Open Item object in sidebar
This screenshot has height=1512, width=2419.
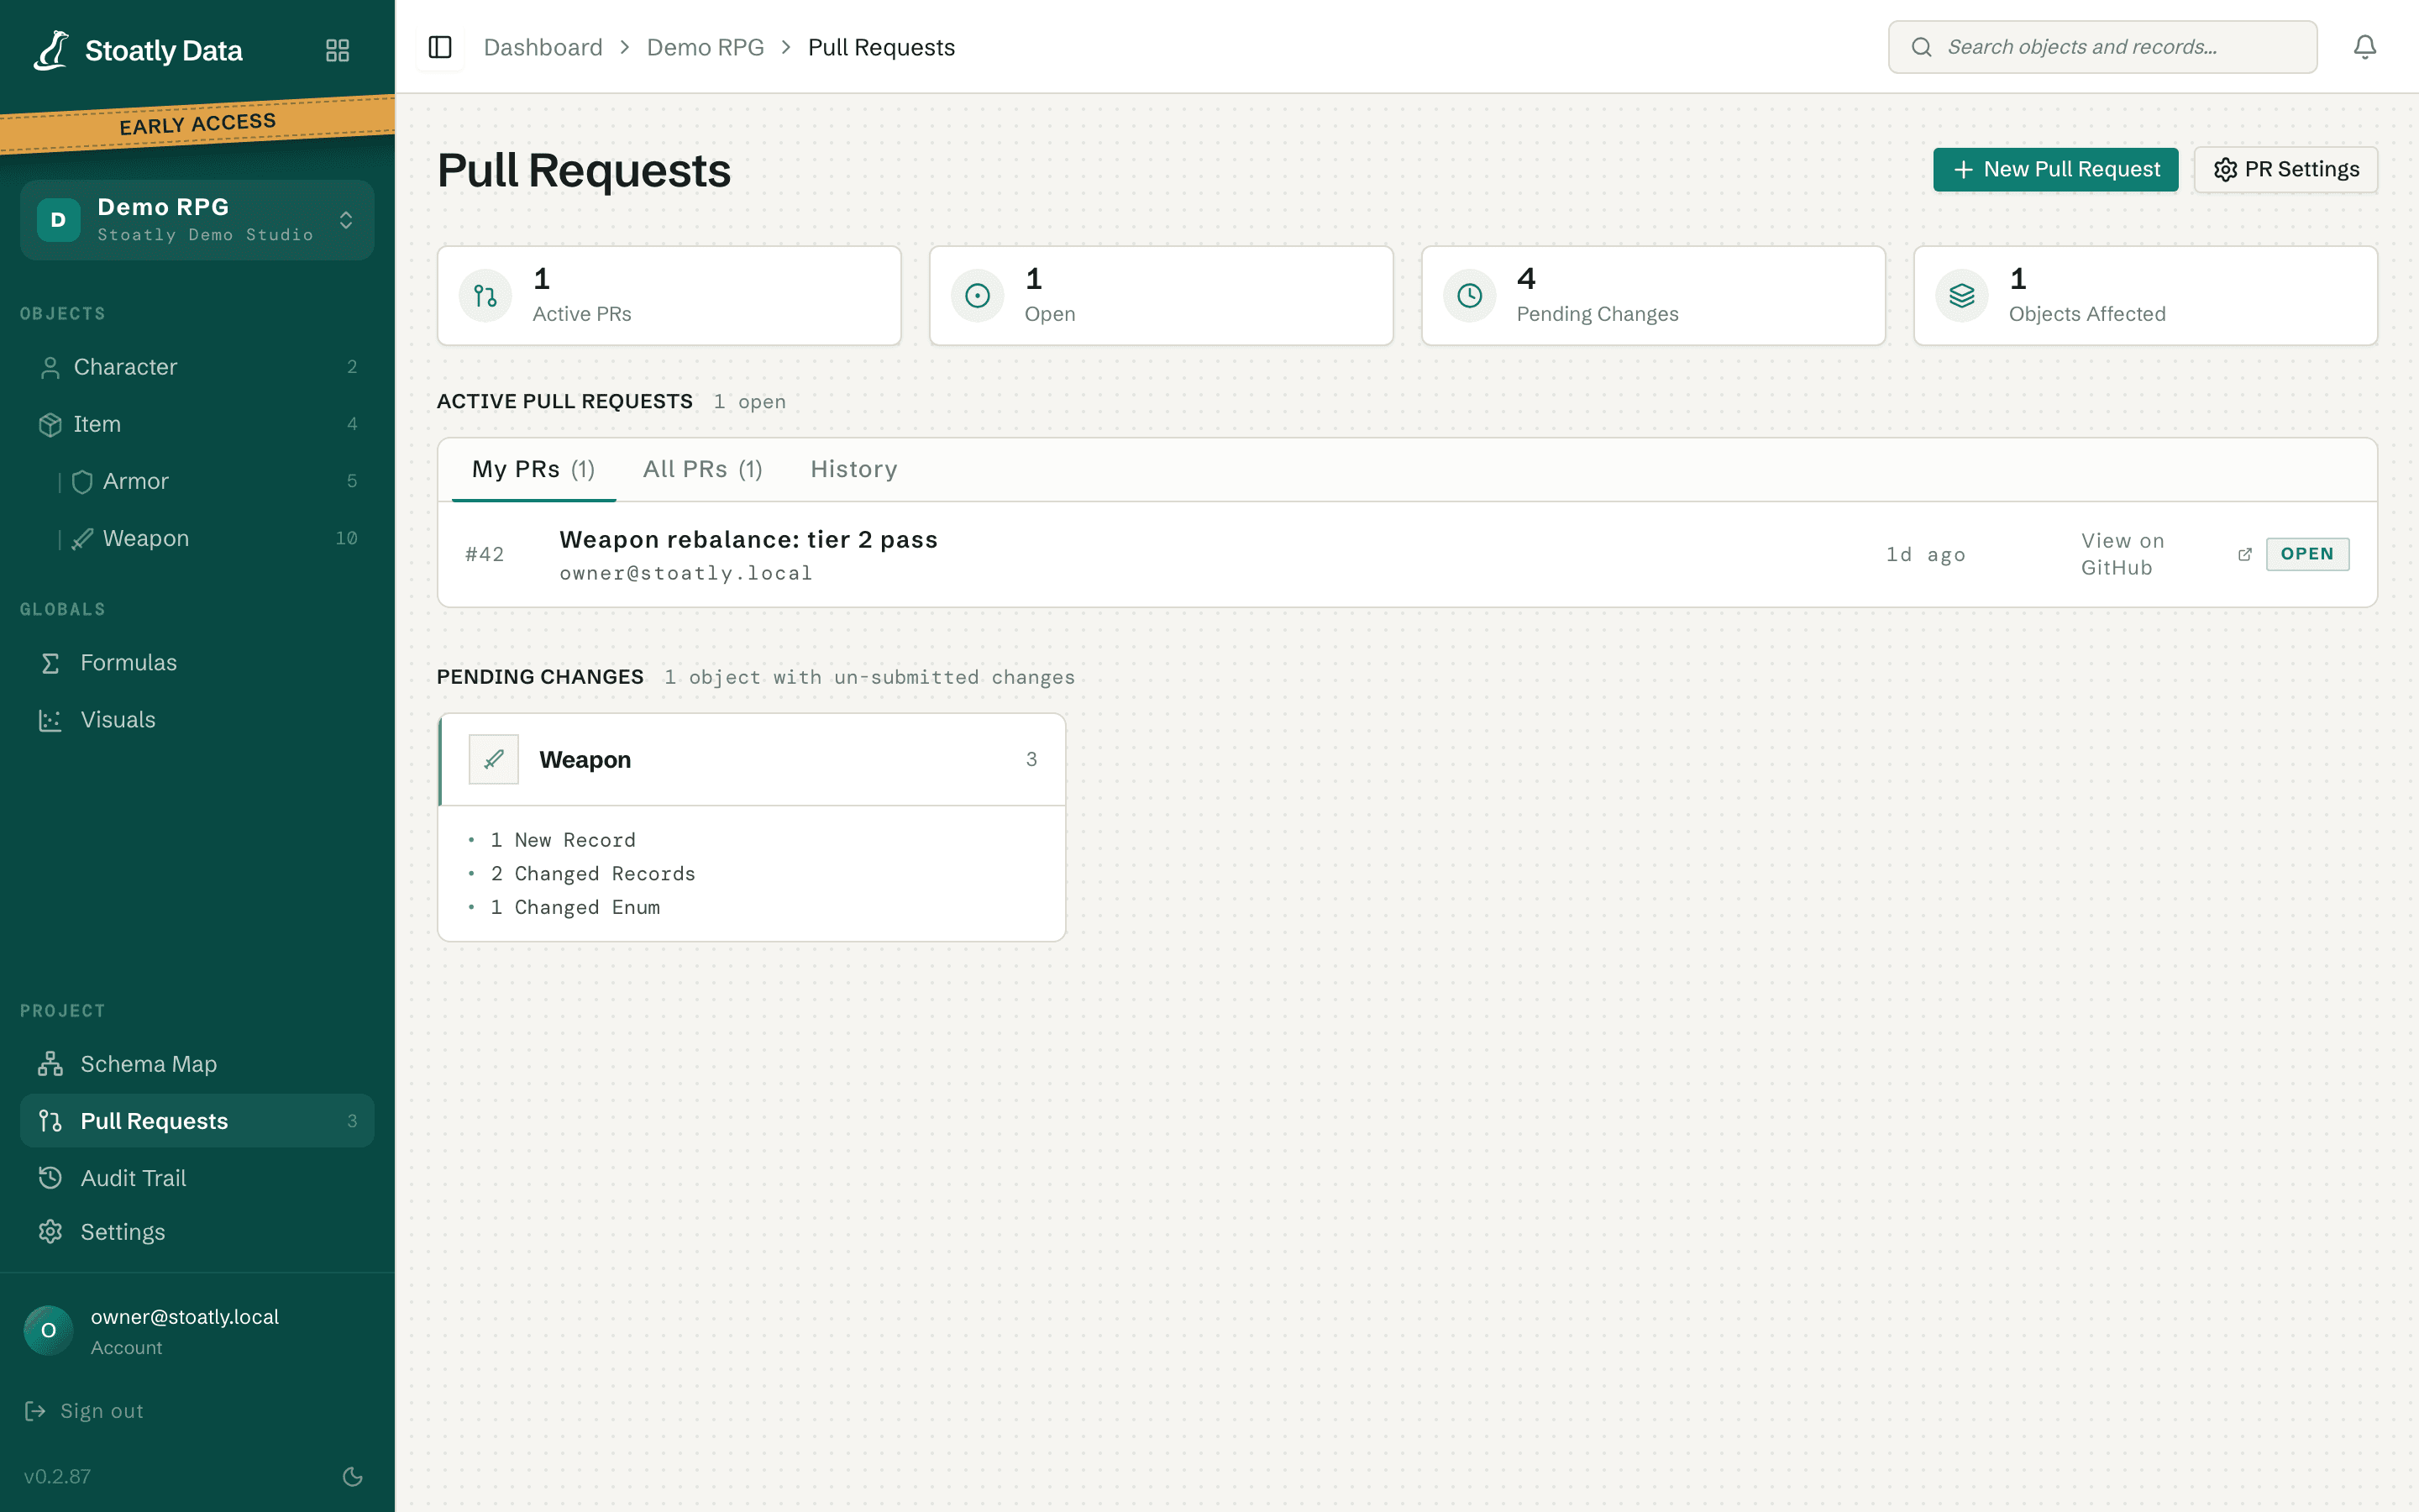pyautogui.click(x=197, y=424)
